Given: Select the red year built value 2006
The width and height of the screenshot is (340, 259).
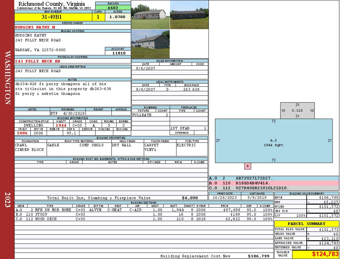Looking at the screenshot, I should tap(22, 133).
